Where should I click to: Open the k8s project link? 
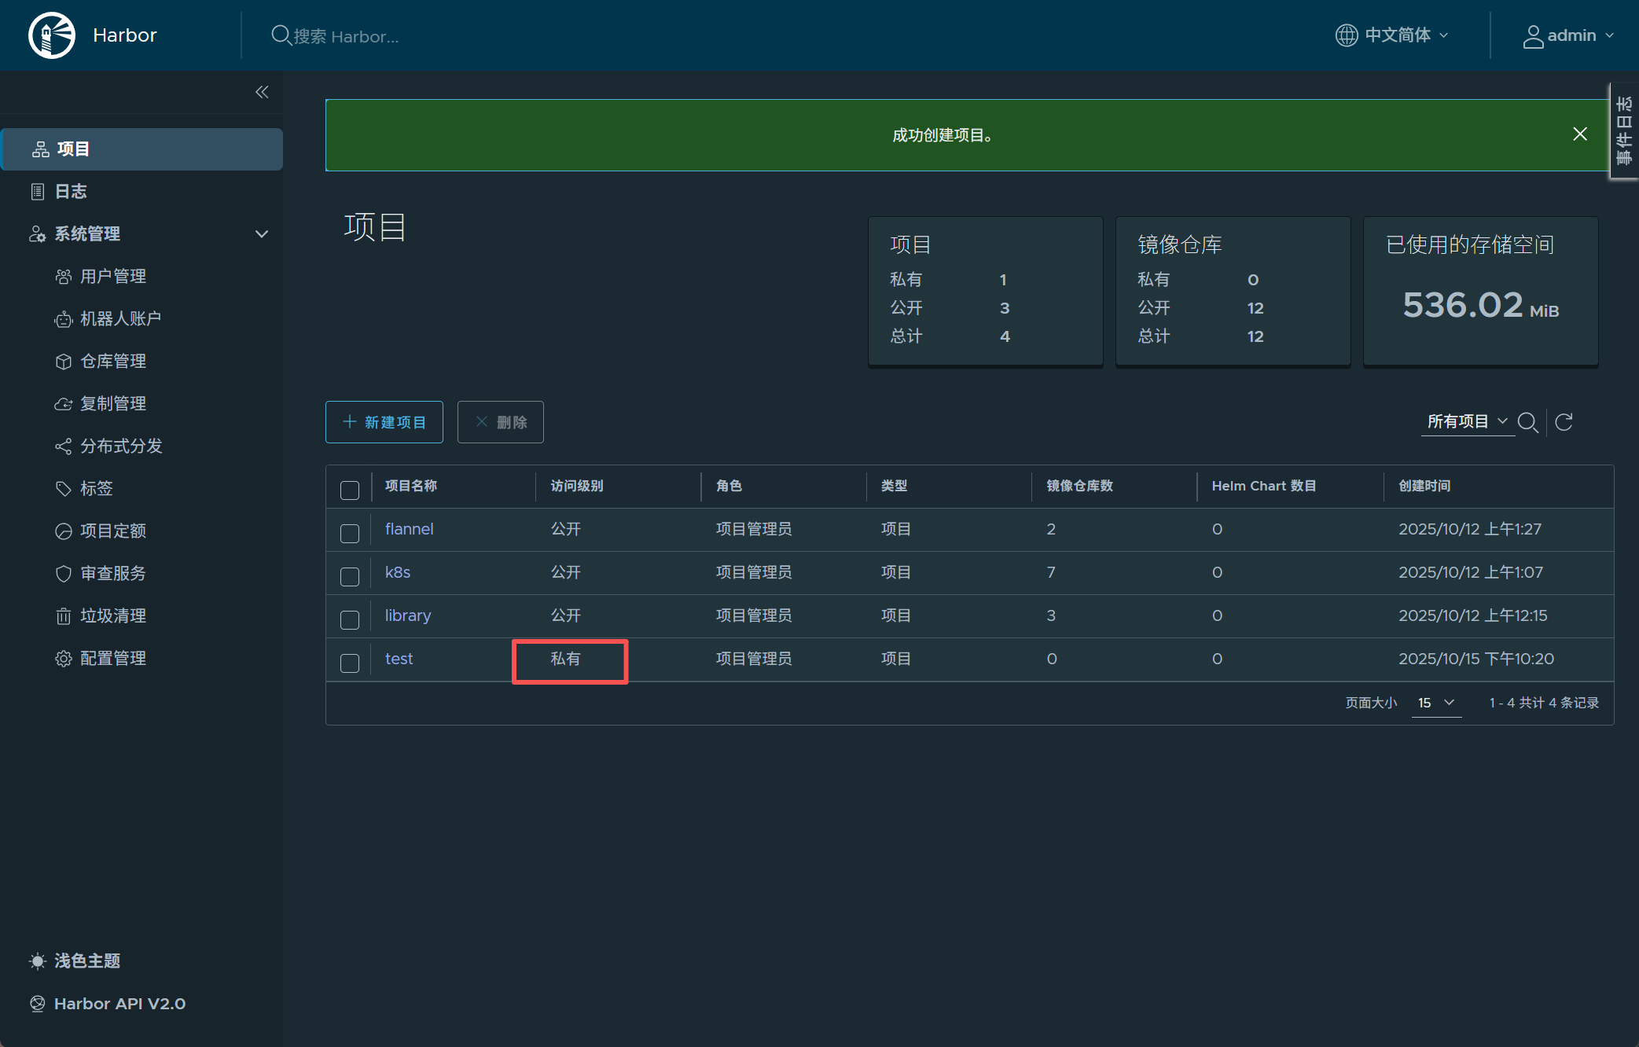(x=398, y=572)
